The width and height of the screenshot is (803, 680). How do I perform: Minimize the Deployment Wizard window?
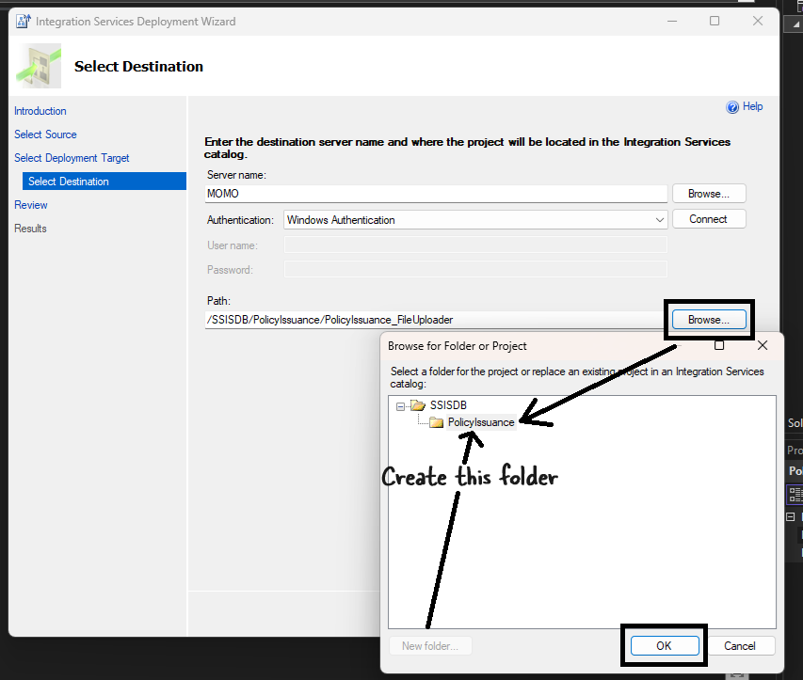point(672,21)
